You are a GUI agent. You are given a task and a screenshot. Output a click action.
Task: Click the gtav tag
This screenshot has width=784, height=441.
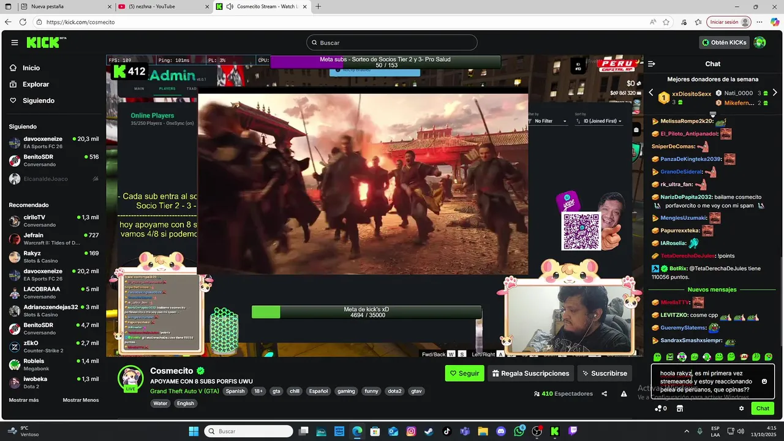[416, 391]
